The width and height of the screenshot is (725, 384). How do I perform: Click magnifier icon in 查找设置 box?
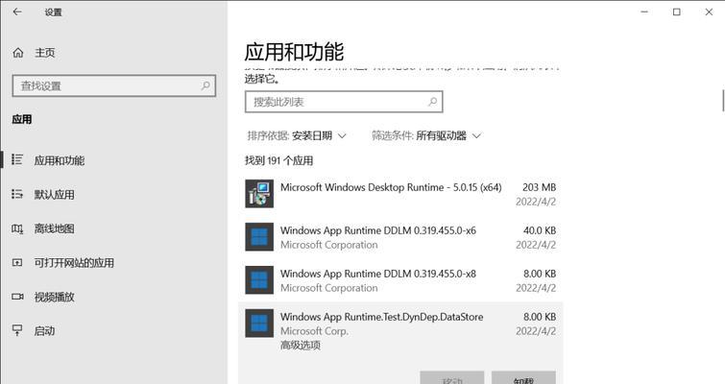click(x=205, y=85)
